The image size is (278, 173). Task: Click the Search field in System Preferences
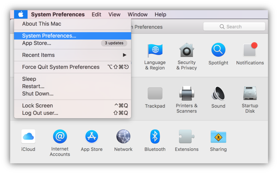click(x=234, y=27)
